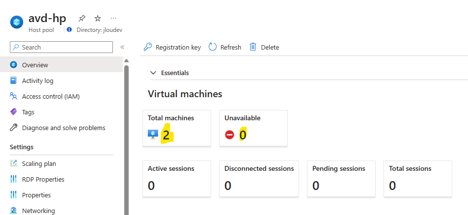The width and height of the screenshot is (468, 215).
Task: Open the Overview menu item
Action: pyautogui.click(x=61, y=65)
